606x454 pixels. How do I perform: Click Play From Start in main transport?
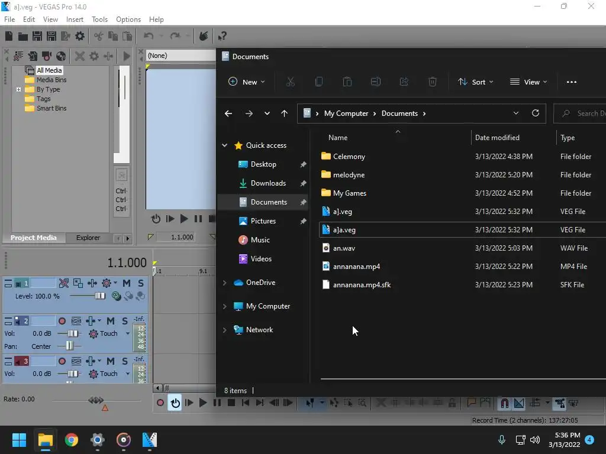(189, 403)
